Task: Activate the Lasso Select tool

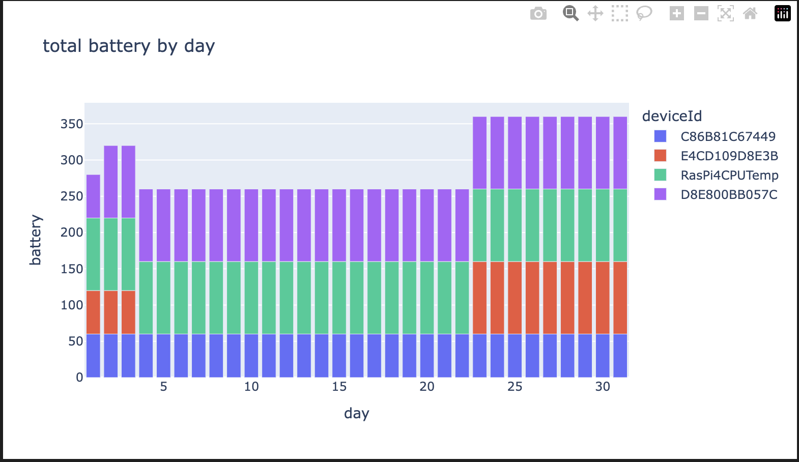Action: pyautogui.click(x=644, y=14)
